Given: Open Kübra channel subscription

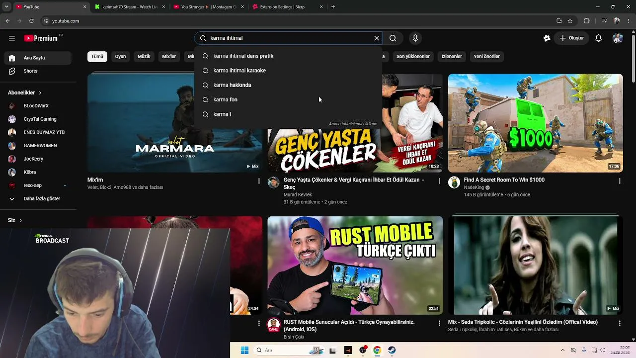Looking at the screenshot, I should click(38, 172).
